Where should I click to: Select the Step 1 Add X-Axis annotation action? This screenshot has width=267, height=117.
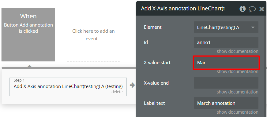pos(68,87)
